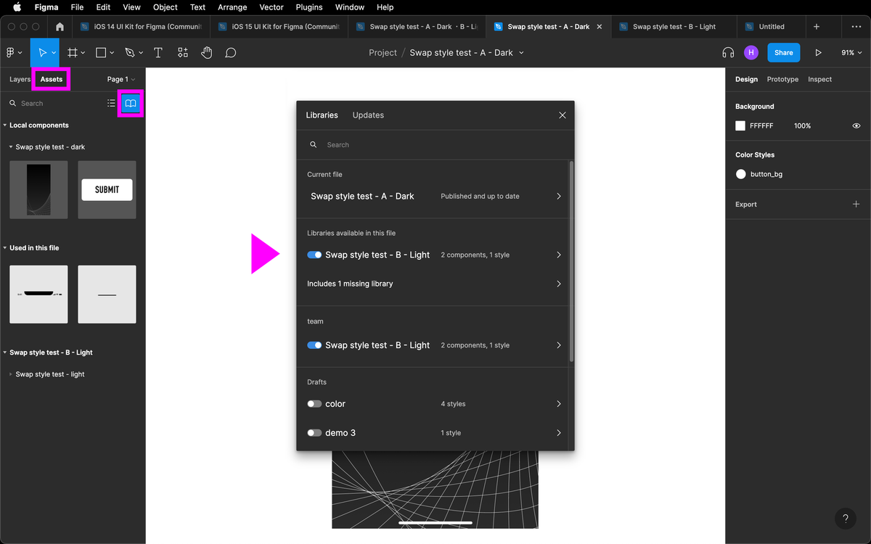
Task: Select the Hand tool
Action: (207, 53)
